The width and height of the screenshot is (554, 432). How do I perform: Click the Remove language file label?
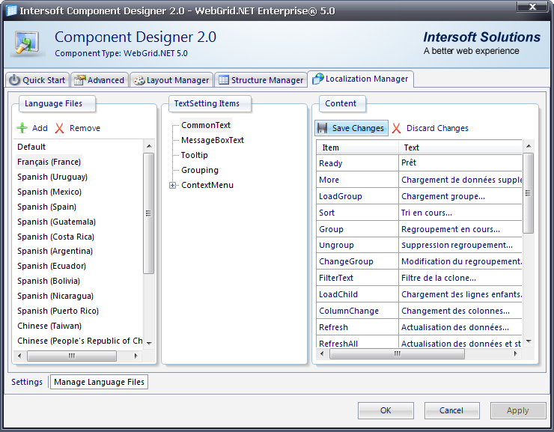click(x=85, y=128)
